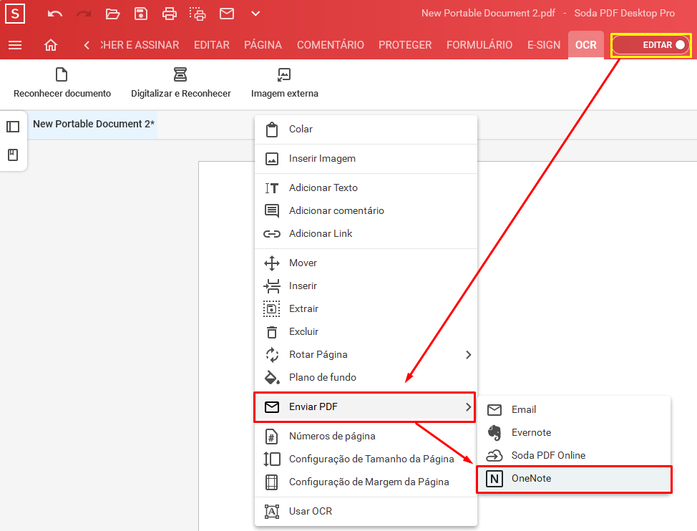This screenshot has width=697, height=531.
Task: Switch to the FORMULÁRIO tab
Action: point(479,45)
